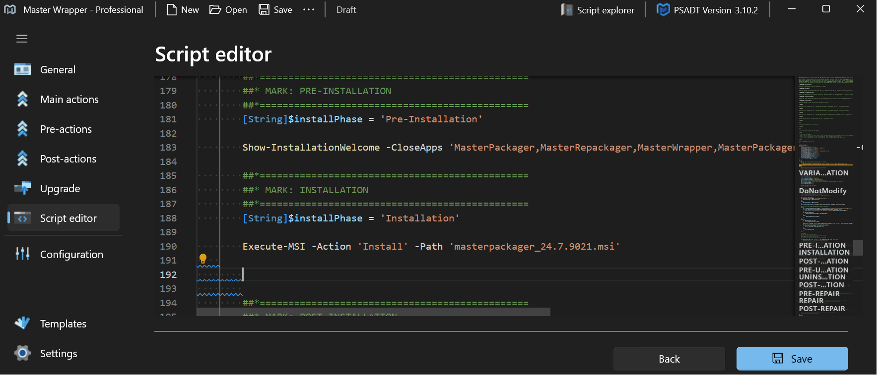This screenshot has width=877, height=375.
Task: Open the more options ellipsis menu
Action: point(309,9)
